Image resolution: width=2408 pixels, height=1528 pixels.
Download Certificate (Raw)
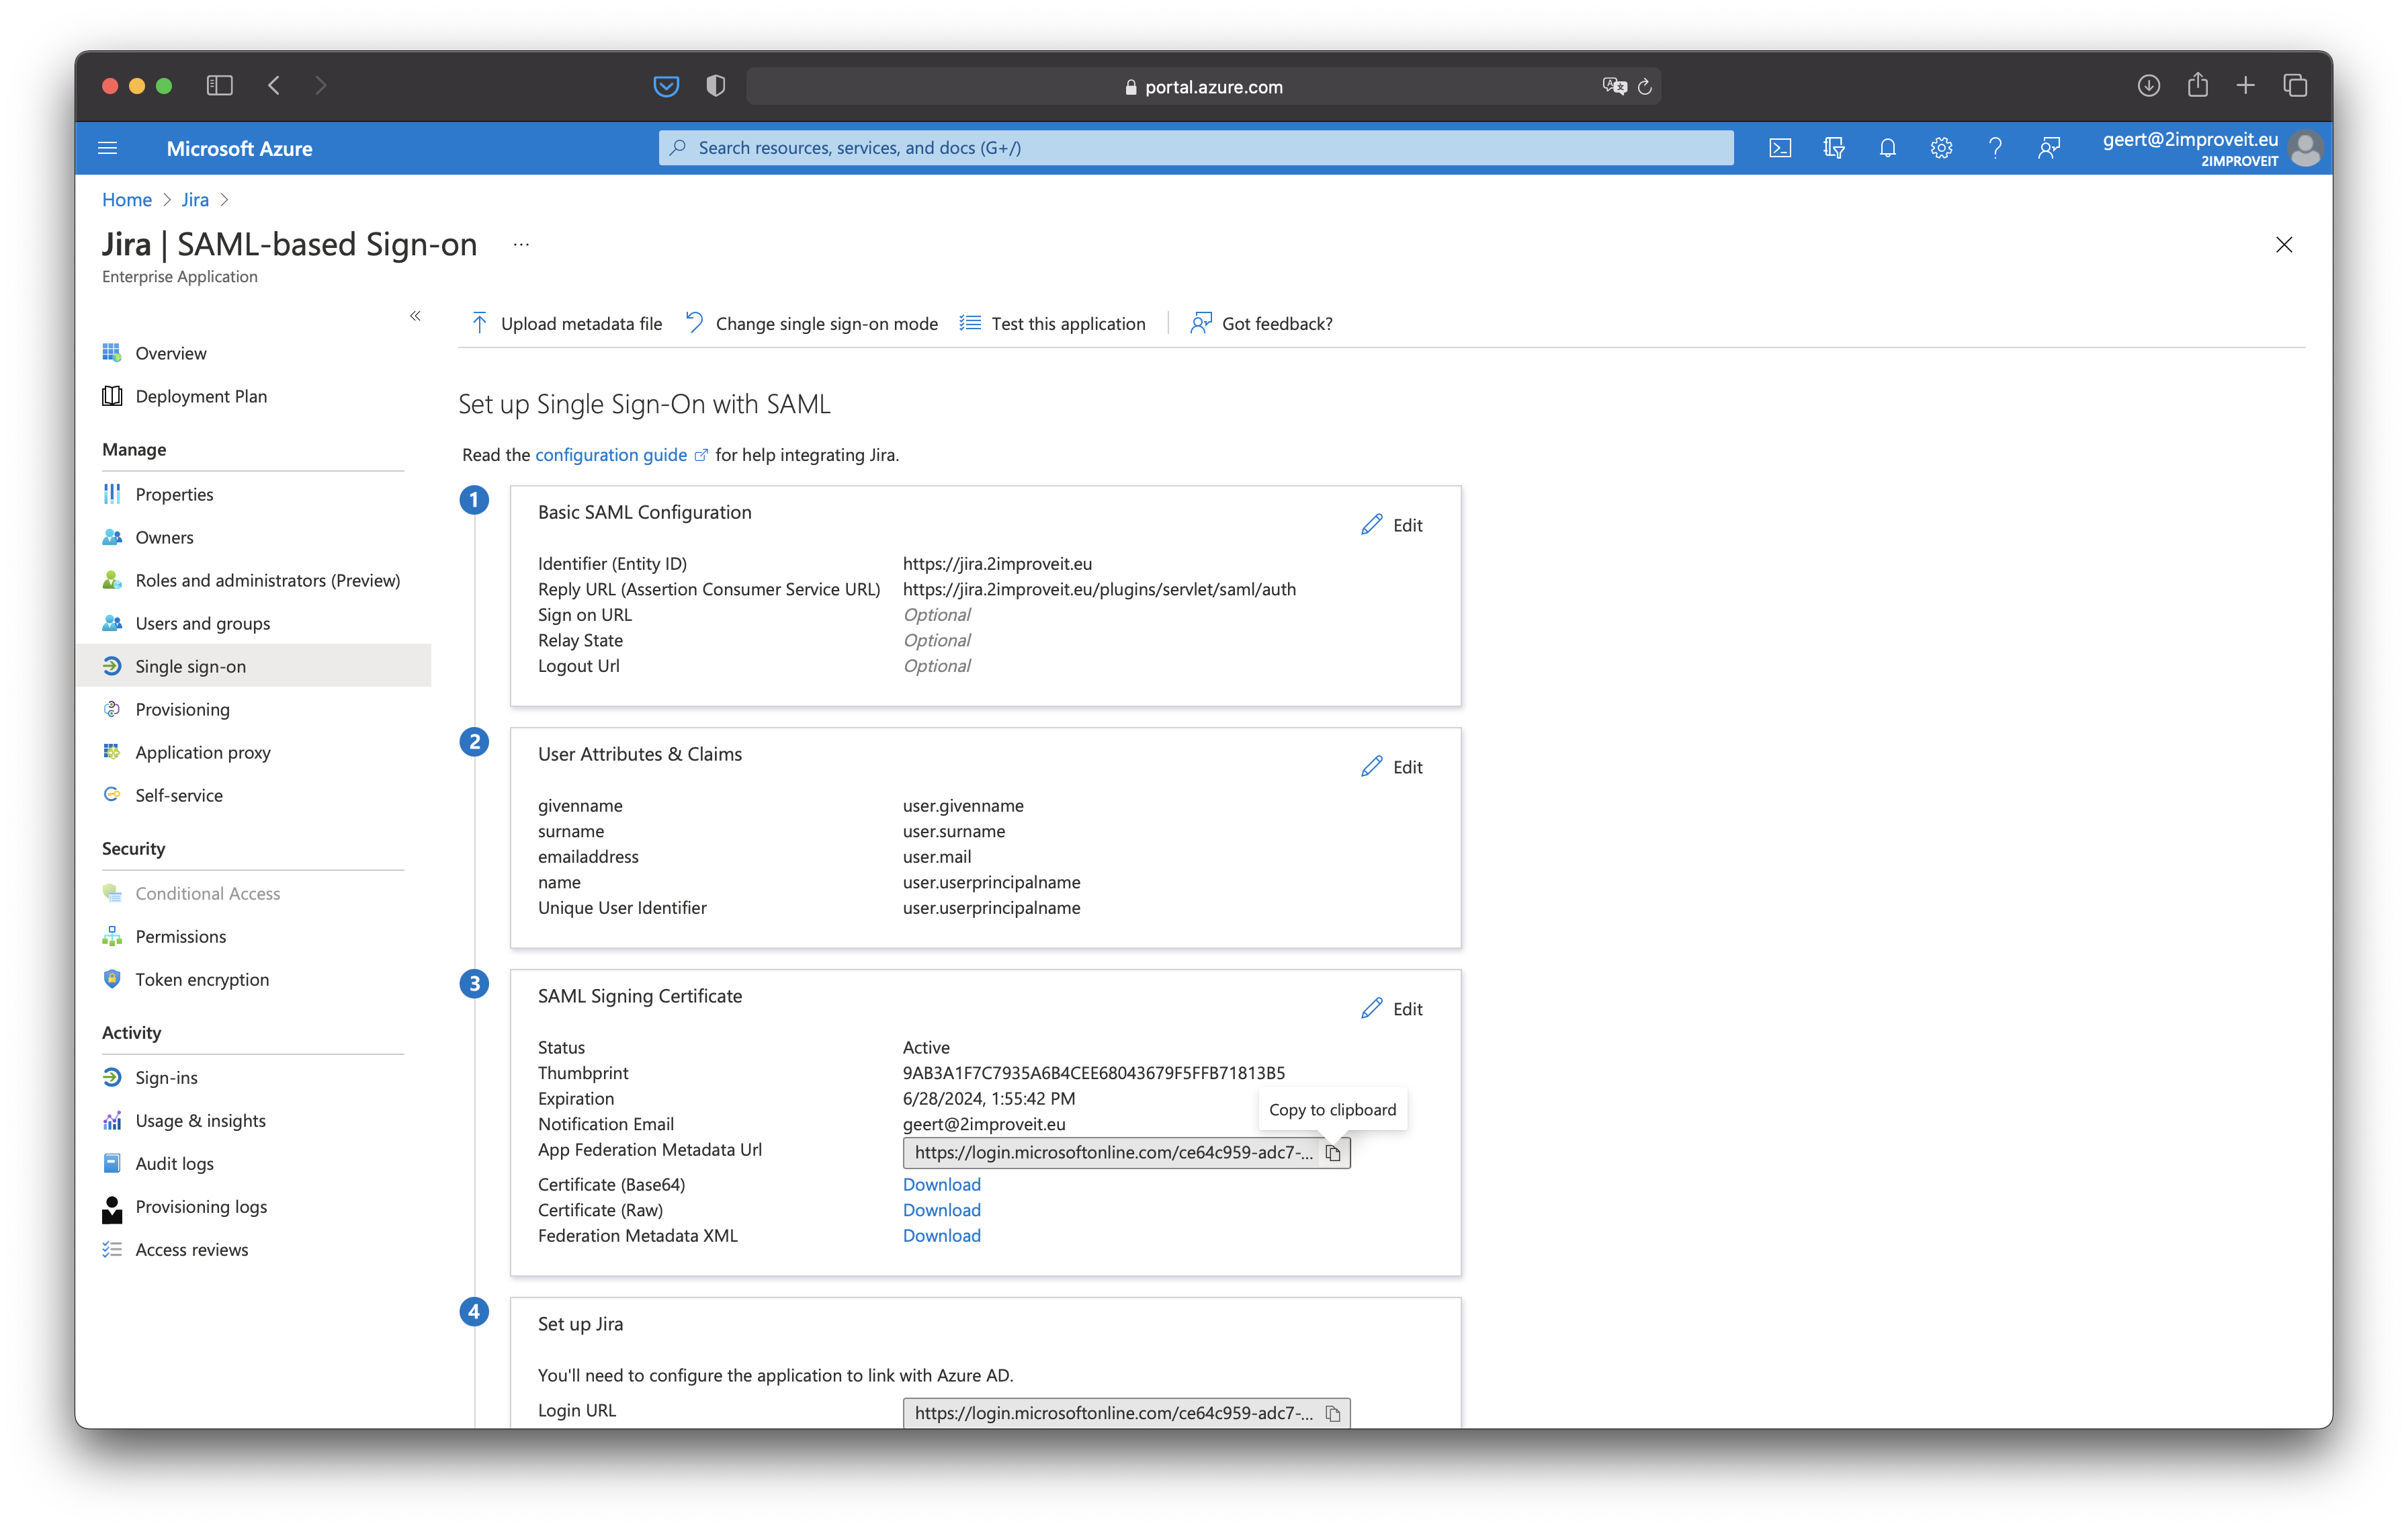[942, 1210]
